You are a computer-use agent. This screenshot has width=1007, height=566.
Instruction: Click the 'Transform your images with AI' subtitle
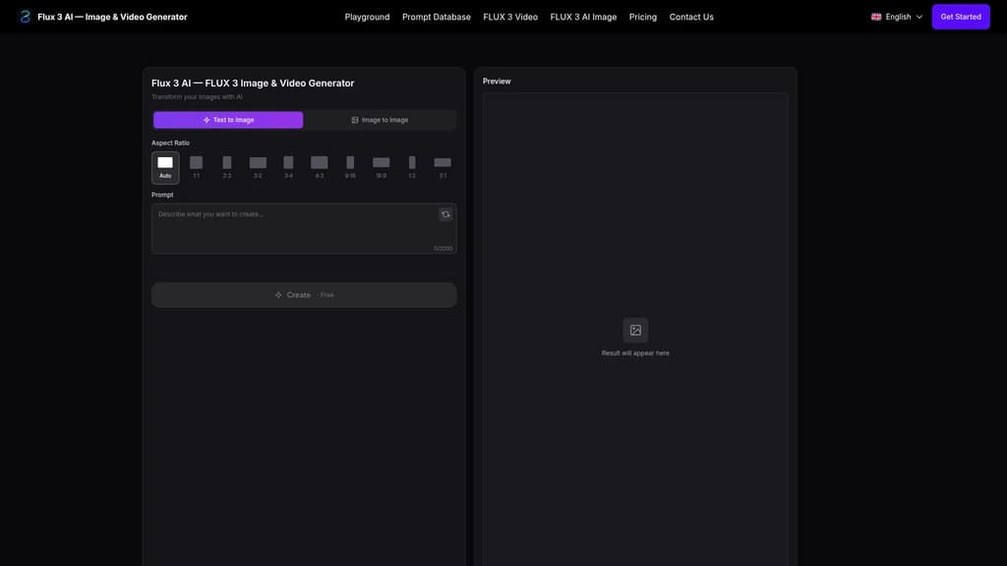click(x=197, y=97)
